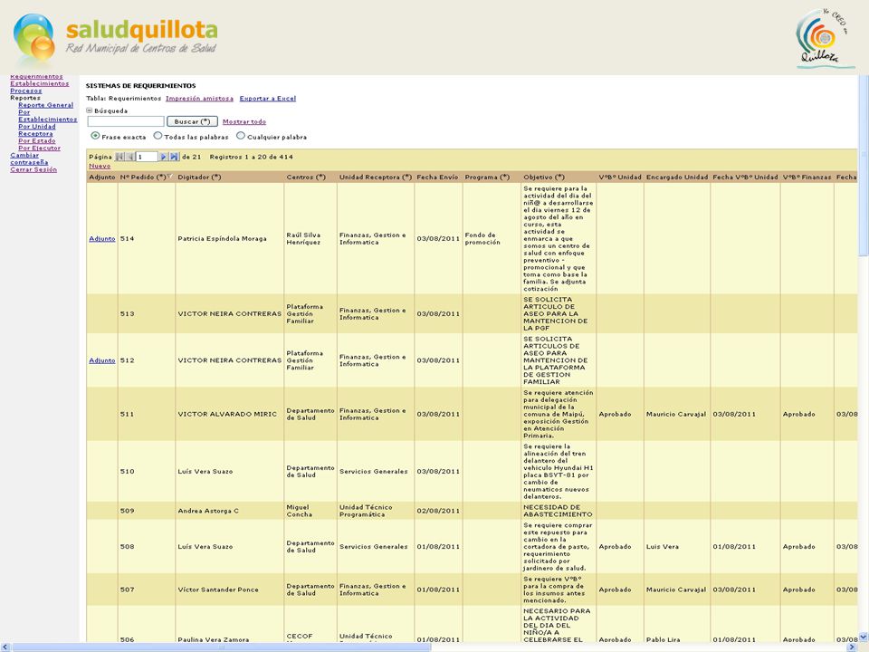Select Patricia Espíndola Moraga cell
This screenshot has width=869, height=652.
pyautogui.click(x=222, y=239)
